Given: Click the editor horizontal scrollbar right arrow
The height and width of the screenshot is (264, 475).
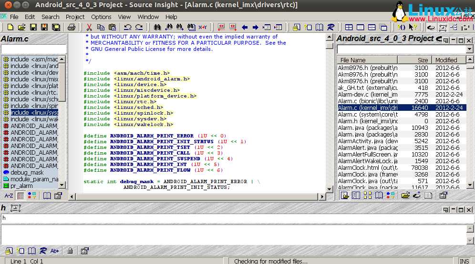Looking at the screenshot, I should [322, 196].
